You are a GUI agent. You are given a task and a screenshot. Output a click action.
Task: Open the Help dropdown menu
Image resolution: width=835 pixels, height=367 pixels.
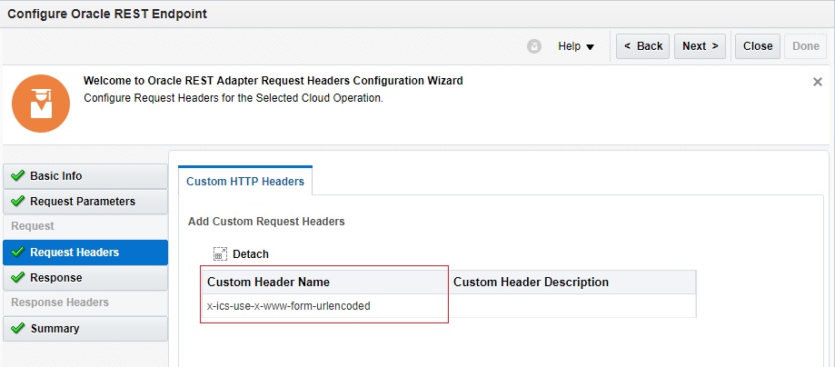click(x=576, y=46)
